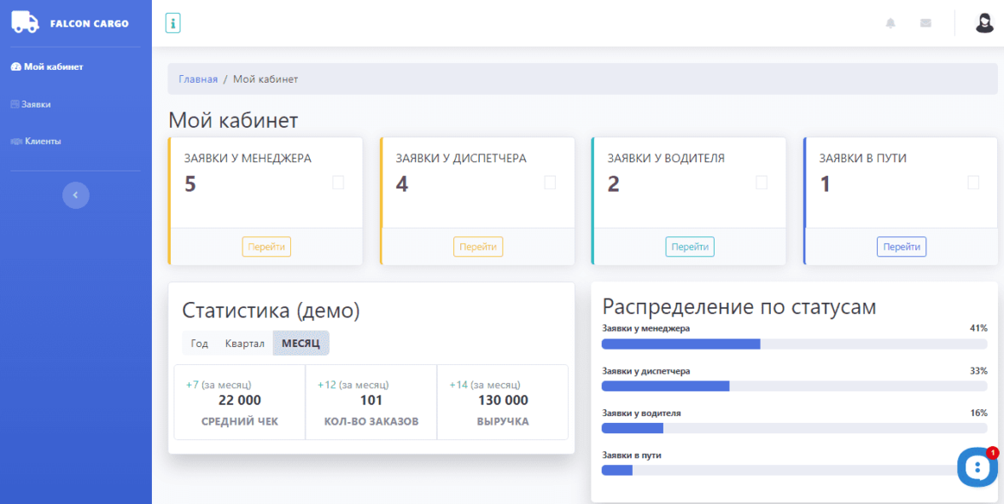Click icon in Заявки у диспетчера card
The width and height of the screenshot is (1004, 504).
click(550, 182)
